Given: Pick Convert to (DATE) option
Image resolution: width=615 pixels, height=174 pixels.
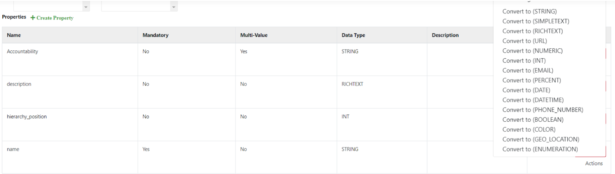Looking at the screenshot, I should pyautogui.click(x=526, y=90).
